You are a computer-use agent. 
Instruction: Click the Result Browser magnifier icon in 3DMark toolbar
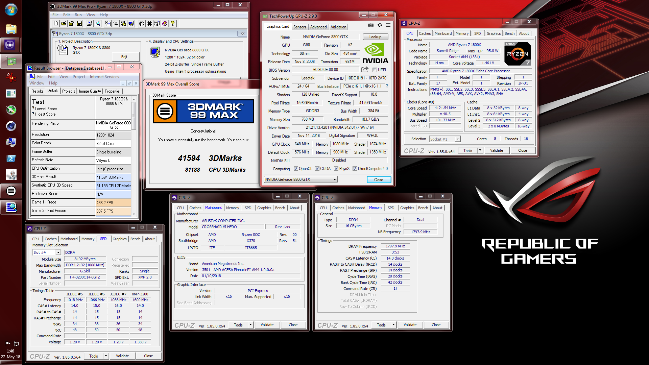click(97, 23)
